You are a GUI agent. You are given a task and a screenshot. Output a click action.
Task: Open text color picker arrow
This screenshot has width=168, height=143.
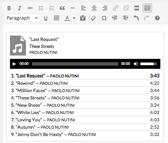click(74, 18)
